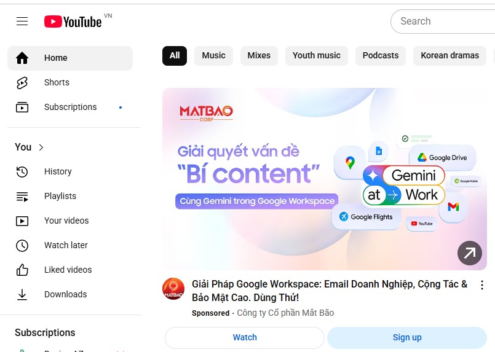This screenshot has height=352, width=495.
Task: Click the YouTube logo
Action: point(73,22)
